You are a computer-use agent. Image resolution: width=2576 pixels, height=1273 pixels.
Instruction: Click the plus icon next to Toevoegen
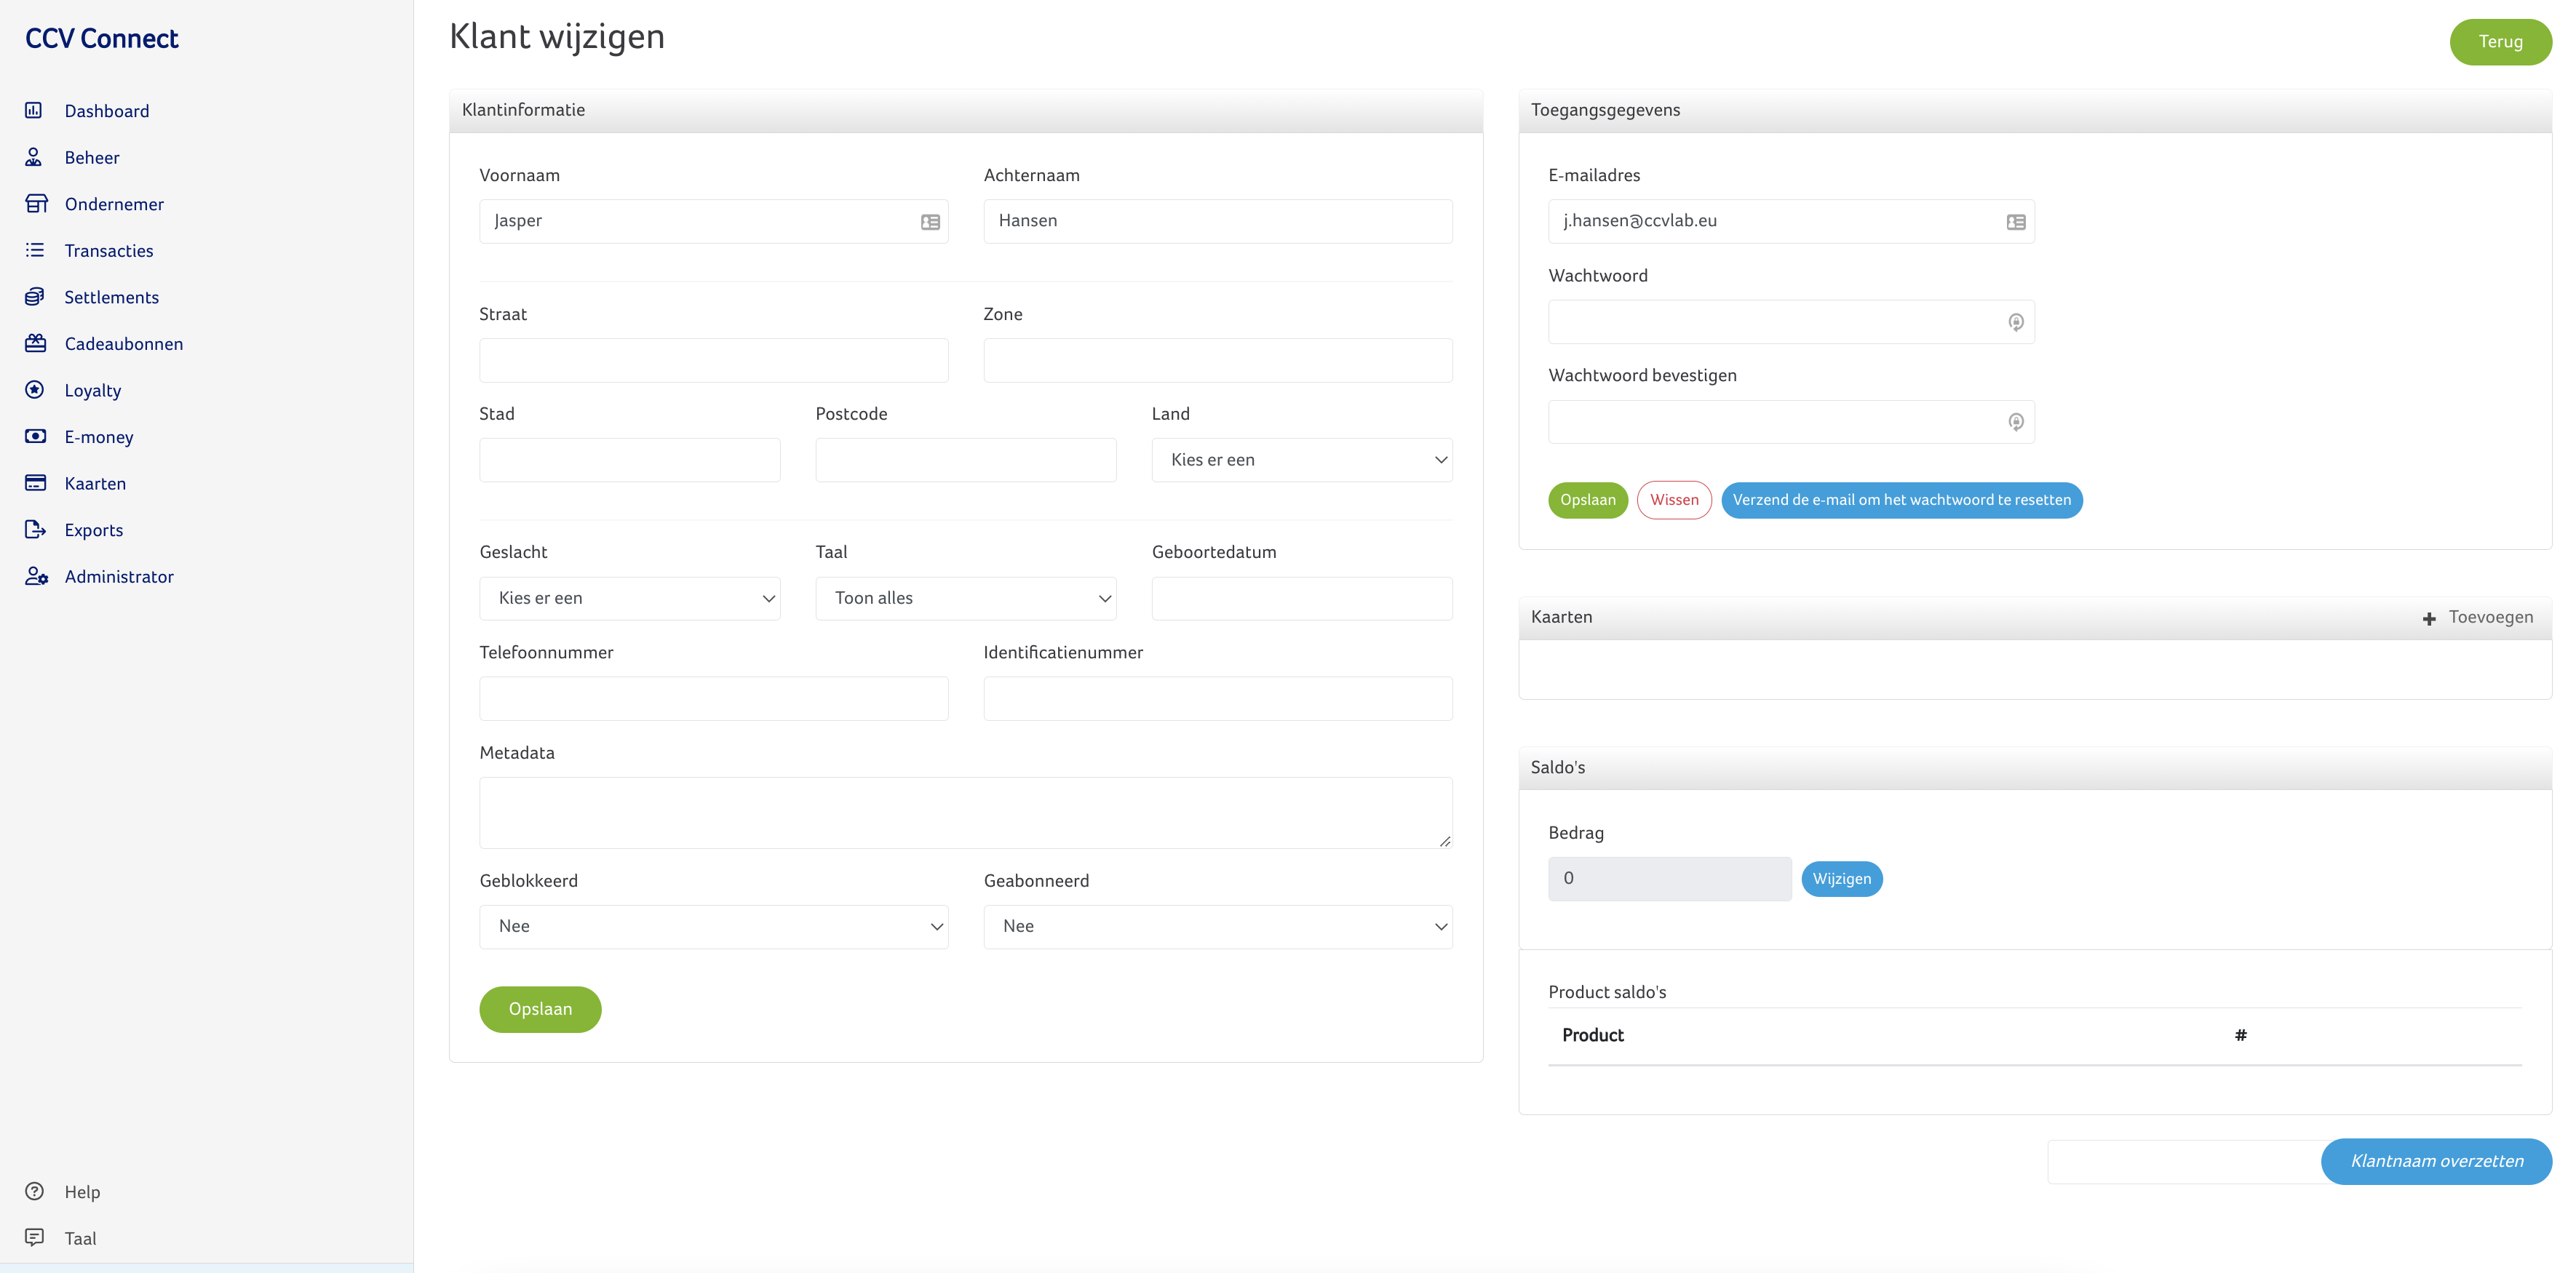tap(2429, 619)
